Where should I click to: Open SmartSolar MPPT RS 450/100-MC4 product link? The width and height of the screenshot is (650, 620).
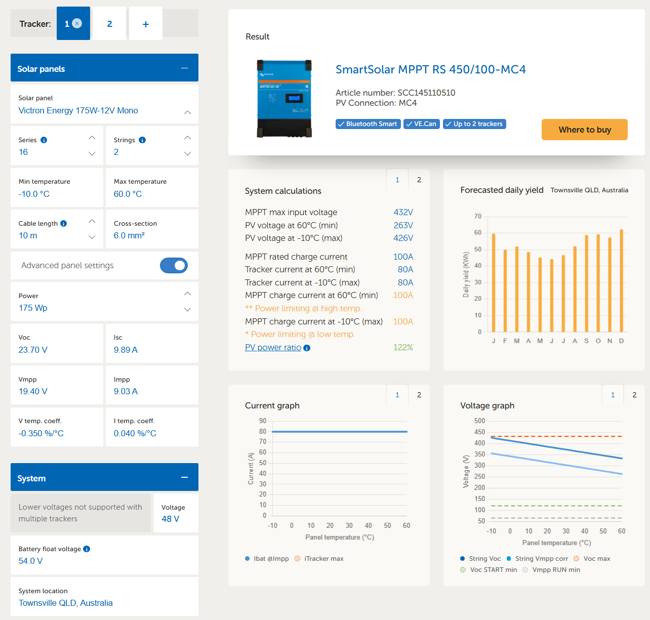[431, 69]
